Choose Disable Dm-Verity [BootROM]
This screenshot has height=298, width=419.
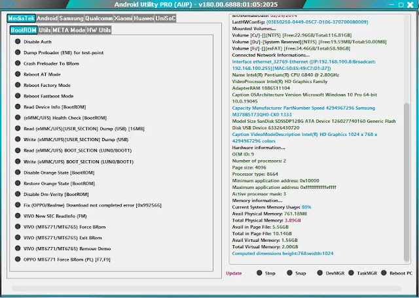click(52, 194)
